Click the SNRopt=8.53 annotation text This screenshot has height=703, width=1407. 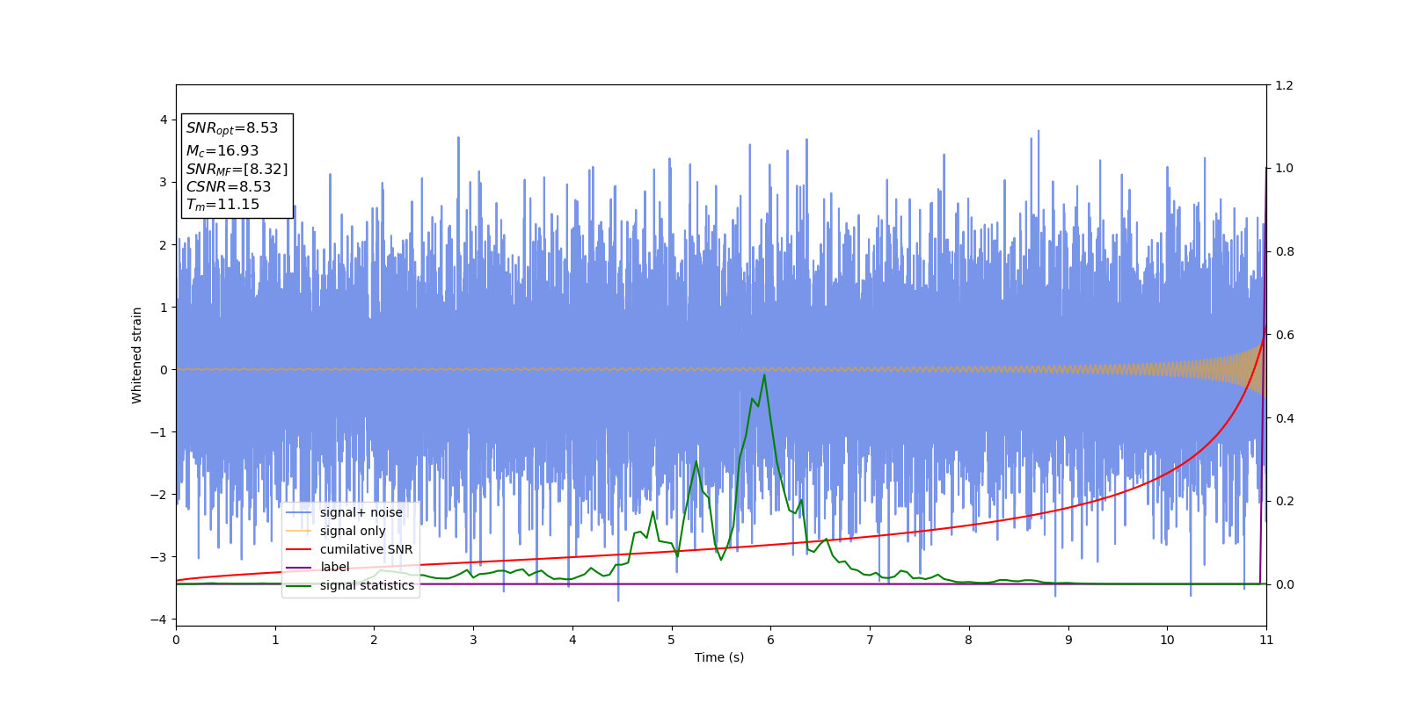coord(232,128)
